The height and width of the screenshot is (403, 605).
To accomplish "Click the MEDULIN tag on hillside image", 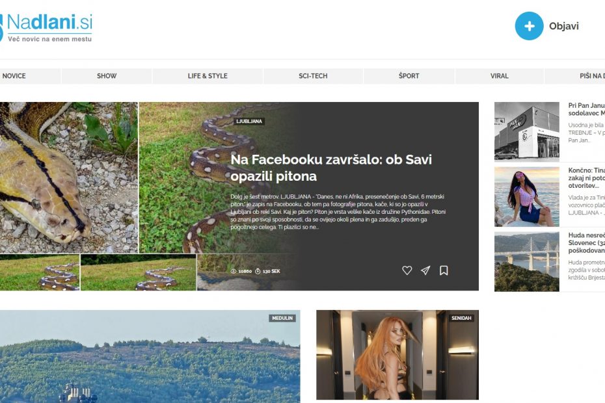I will (x=282, y=318).
